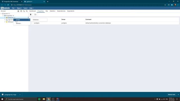Click the postgres owner cell
This screenshot has width=180, height=101.
coord(64,23)
